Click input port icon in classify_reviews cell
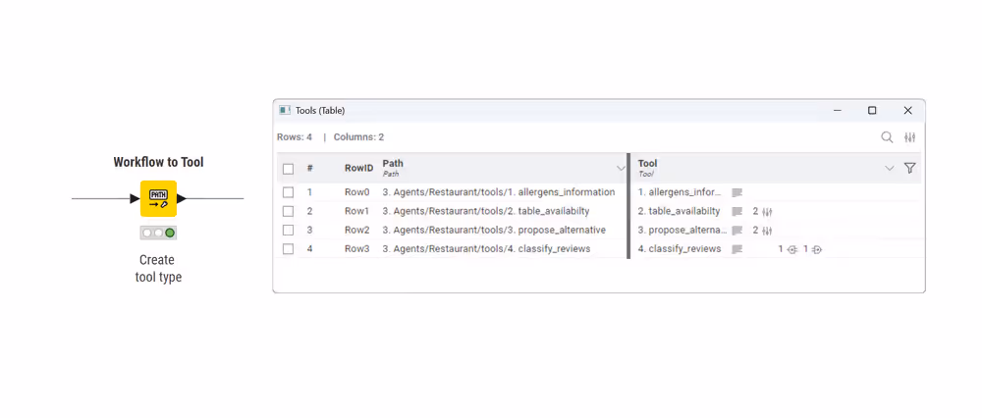Screen dimensions: 982x418 tap(792, 249)
